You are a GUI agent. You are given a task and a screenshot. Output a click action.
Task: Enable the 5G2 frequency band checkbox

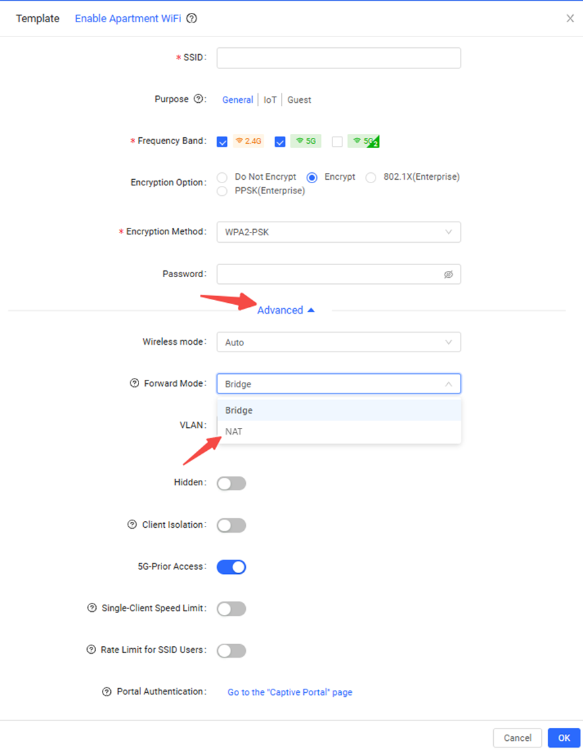click(337, 141)
